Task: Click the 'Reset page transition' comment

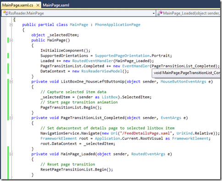Action: click(68, 165)
